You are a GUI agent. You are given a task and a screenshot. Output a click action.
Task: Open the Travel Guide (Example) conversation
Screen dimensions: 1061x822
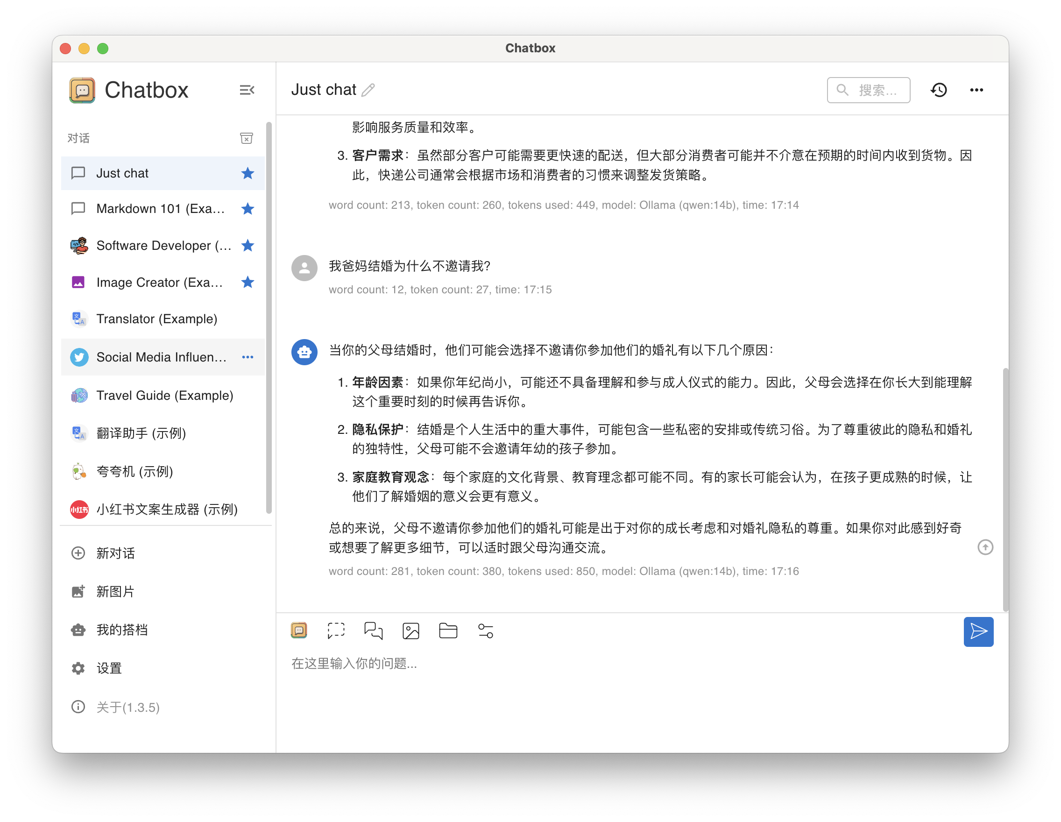click(x=164, y=396)
